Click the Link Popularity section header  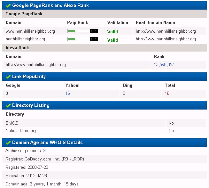[x=29, y=77]
